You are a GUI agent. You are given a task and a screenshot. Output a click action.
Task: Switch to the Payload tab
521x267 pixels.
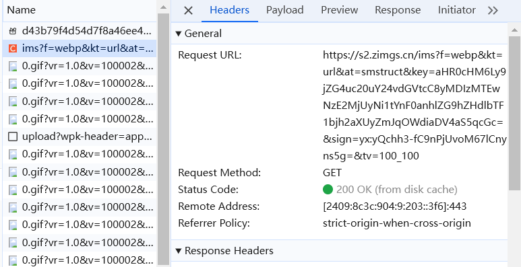click(x=284, y=10)
